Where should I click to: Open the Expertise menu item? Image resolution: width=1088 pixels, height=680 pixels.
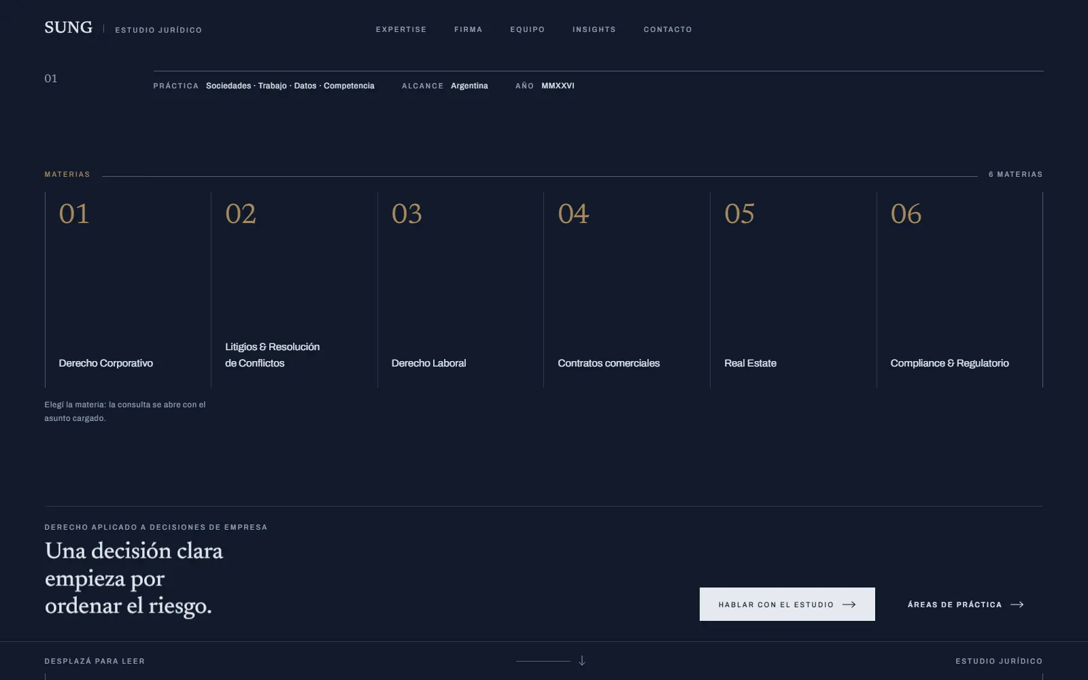401,29
